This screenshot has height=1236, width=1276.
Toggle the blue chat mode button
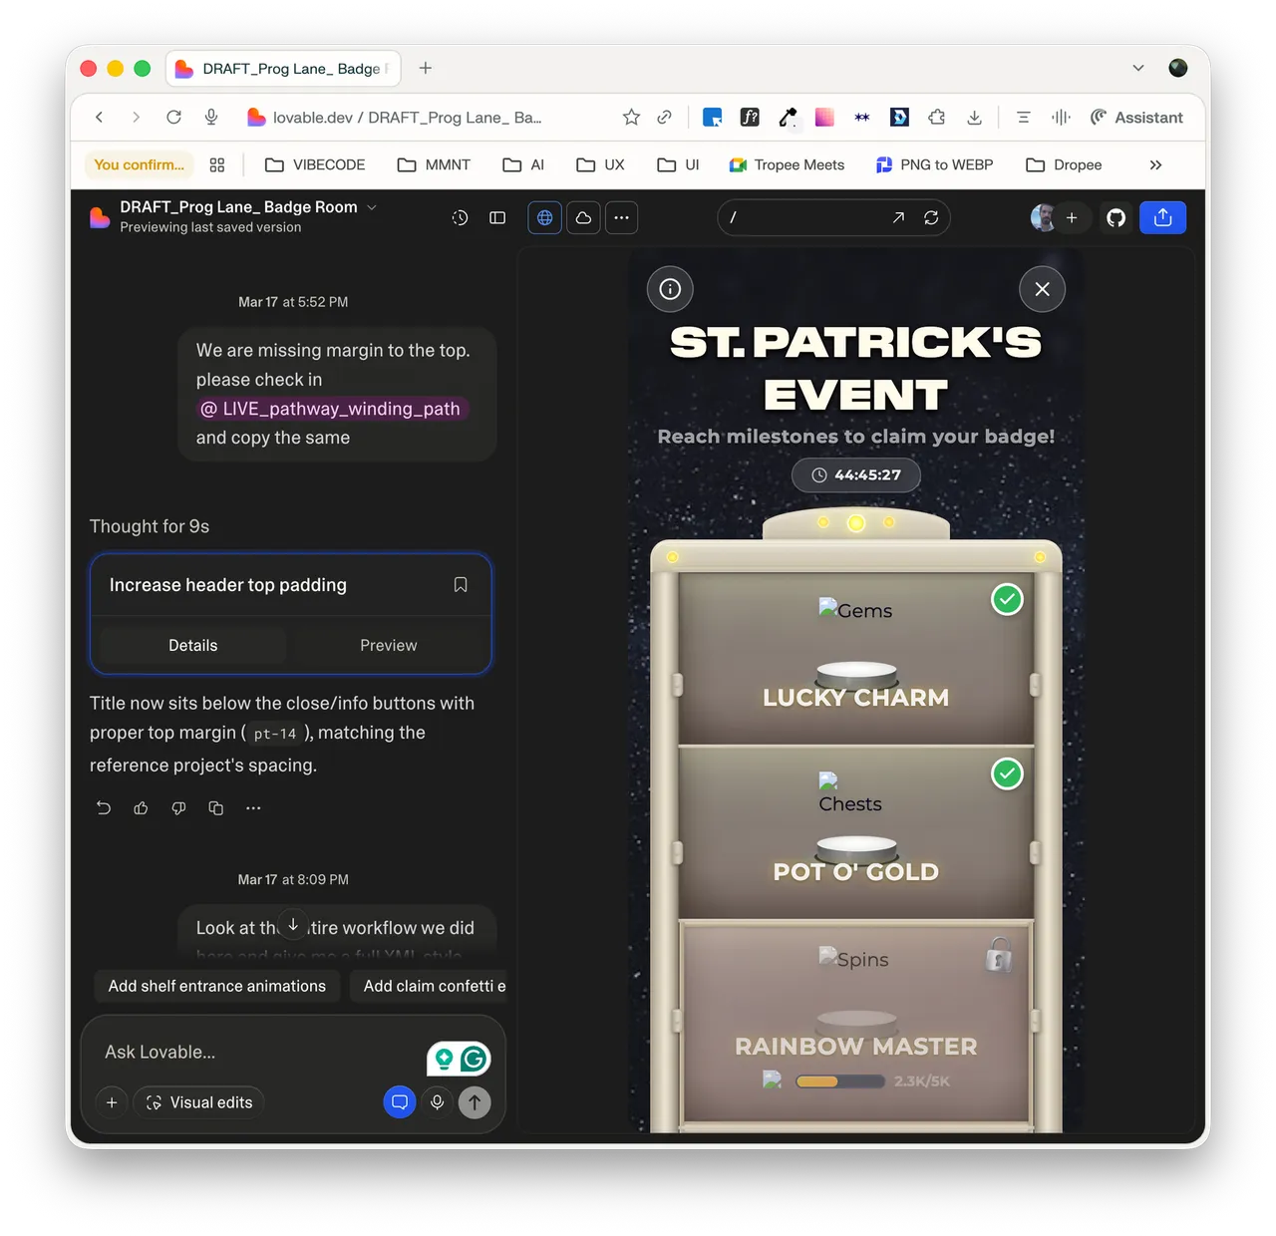coord(400,1102)
